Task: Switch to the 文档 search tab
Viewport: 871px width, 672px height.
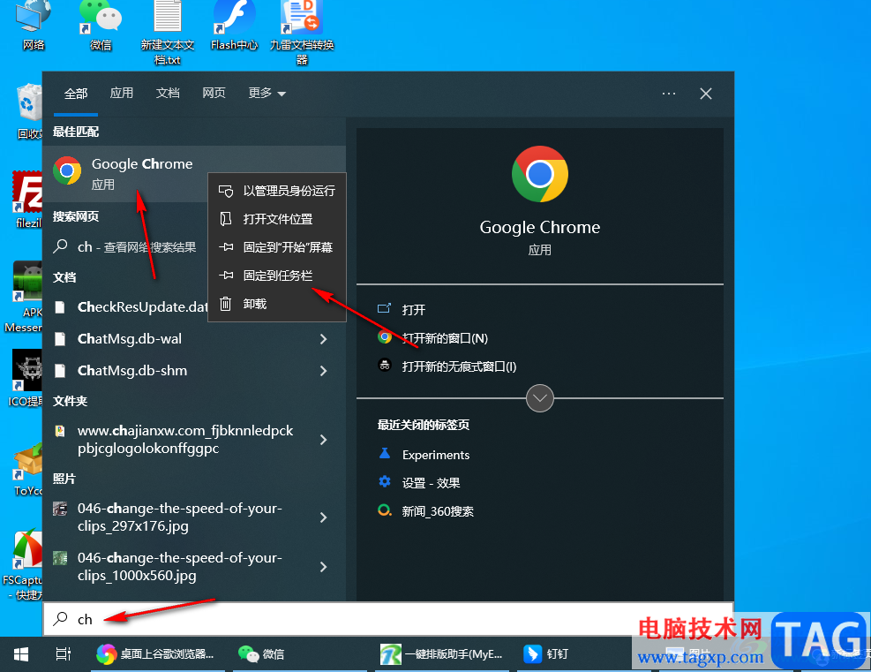Action: pos(168,93)
